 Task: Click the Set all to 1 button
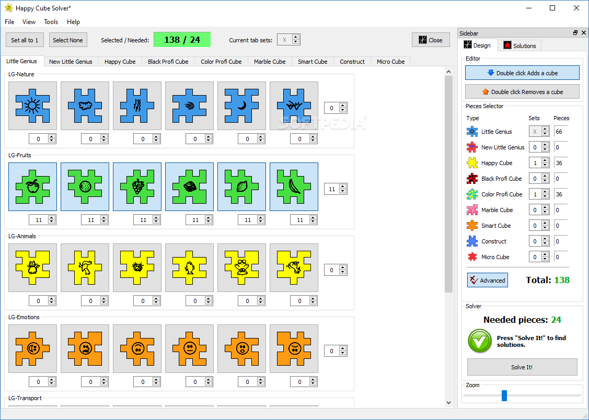pos(25,40)
